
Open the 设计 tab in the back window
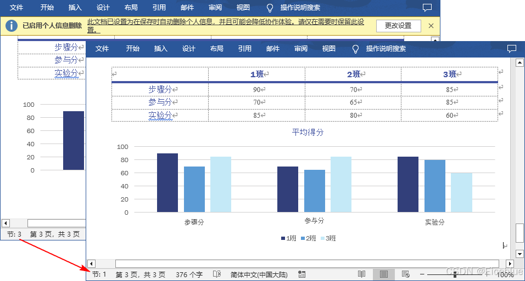tap(103, 7)
